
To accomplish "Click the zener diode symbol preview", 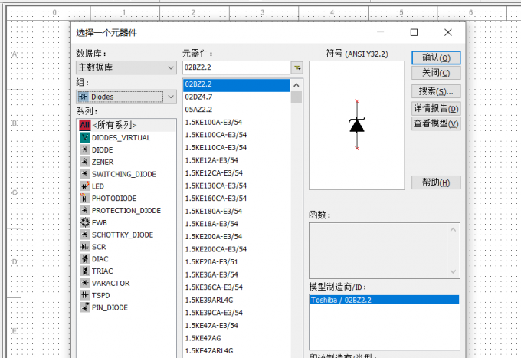I will click(x=357, y=125).
